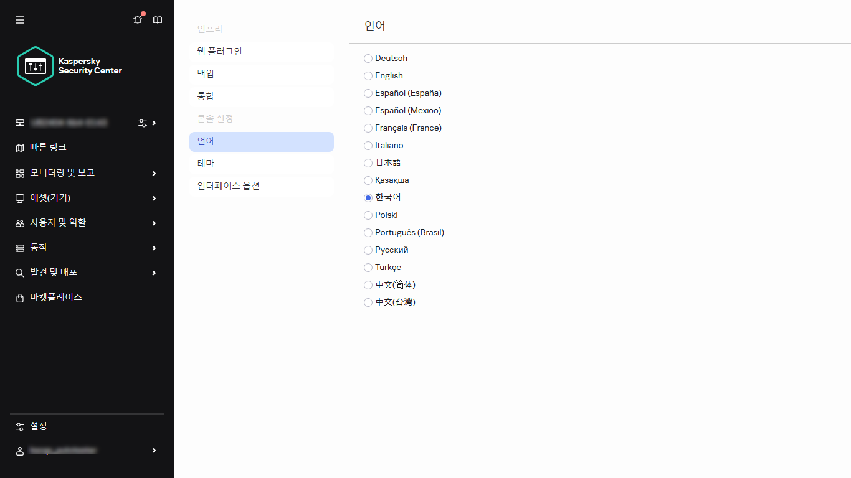Image resolution: width=851 pixels, height=478 pixels.
Task: Expand the 모니터링 및 보고 section
Action: click(x=153, y=172)
